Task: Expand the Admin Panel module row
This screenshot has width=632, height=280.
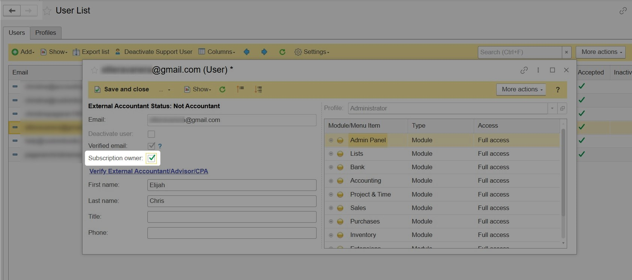Action: point(331,140)
